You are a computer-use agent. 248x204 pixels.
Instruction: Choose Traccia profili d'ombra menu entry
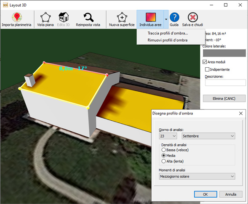tap(168, 33)
